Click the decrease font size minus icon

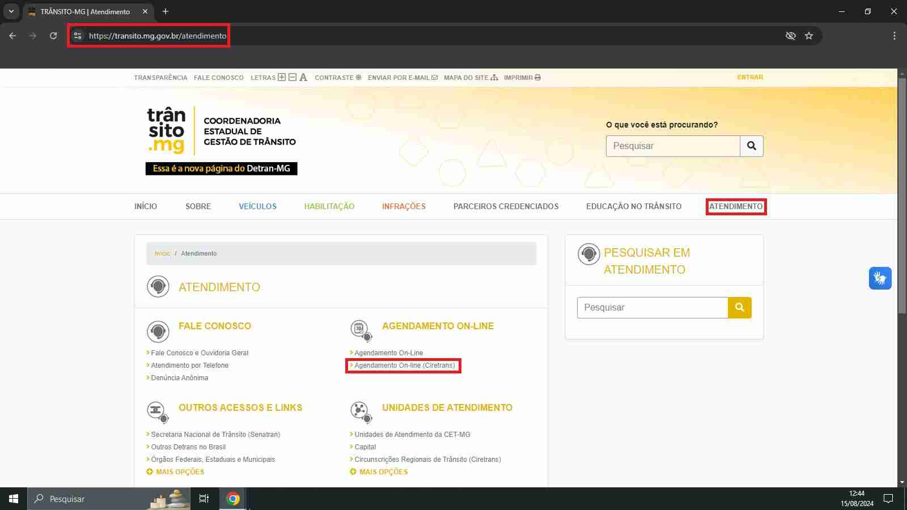(x=293, y=77)
